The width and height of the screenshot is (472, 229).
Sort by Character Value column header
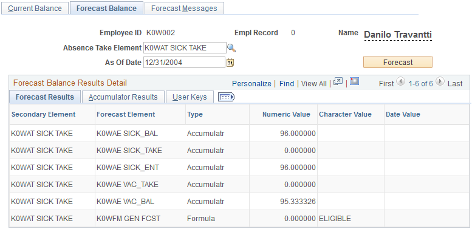pos(345,114)
